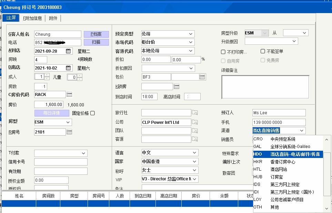Viewport: 332px width, 213px height.
Task: Click the 档案 profile button
Action: [96, 34]
